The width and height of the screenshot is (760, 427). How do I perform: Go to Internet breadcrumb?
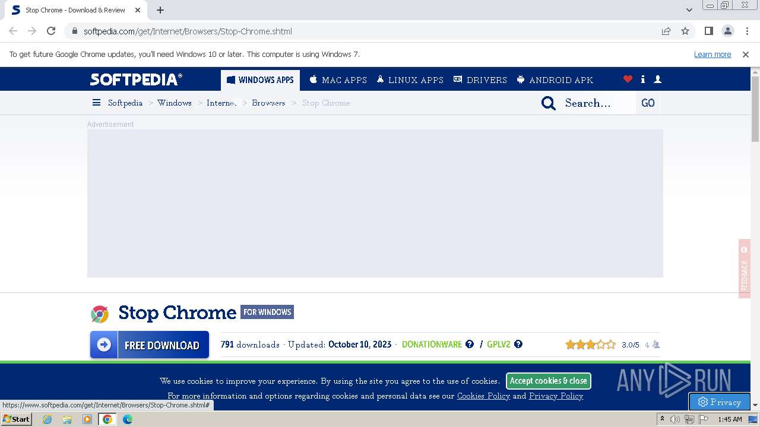coord(221,103)
